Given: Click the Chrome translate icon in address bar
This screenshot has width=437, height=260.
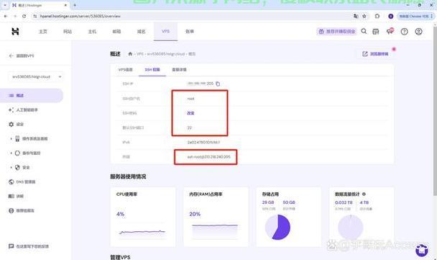Looking at the screenshot, I should tap(356, 16).
